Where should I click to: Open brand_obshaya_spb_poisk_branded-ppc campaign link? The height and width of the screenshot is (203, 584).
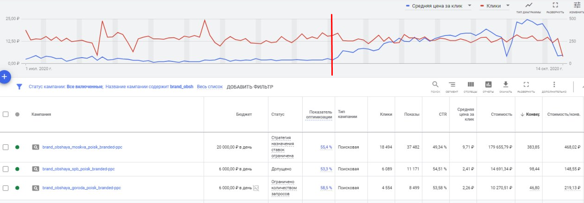pyautogui.click(x=78, y=169)
